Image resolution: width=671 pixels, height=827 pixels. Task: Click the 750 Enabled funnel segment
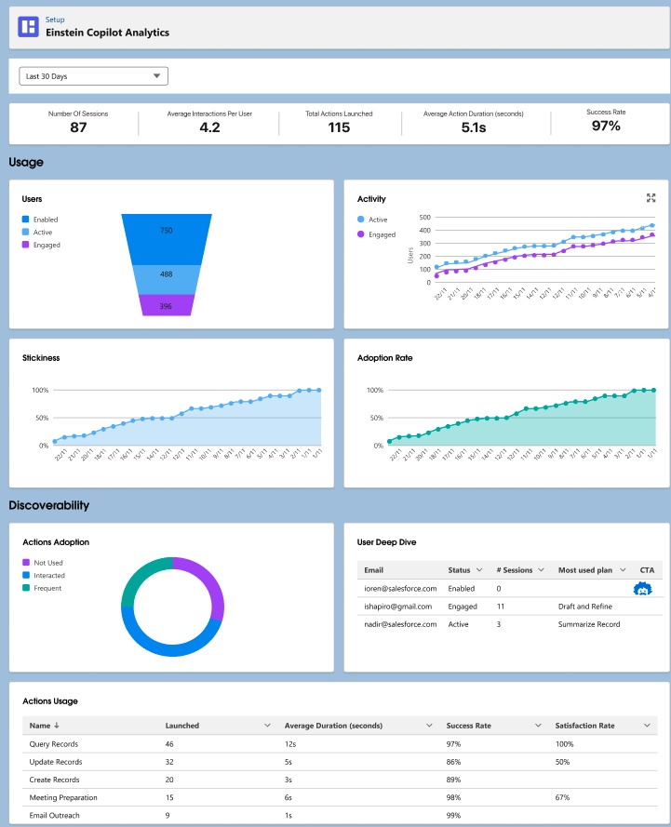[x=167, y=239]
